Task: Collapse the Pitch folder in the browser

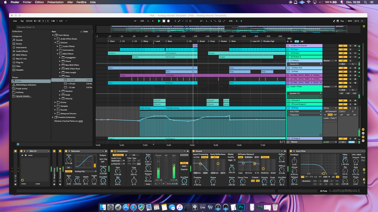Action: tap(60, 76)
